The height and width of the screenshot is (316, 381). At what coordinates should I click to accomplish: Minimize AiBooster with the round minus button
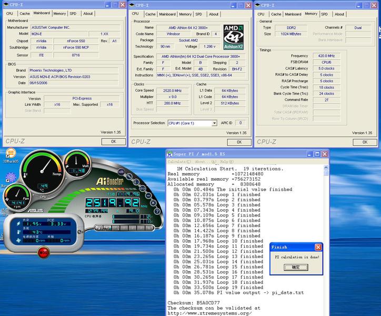[x=148, y=195]
